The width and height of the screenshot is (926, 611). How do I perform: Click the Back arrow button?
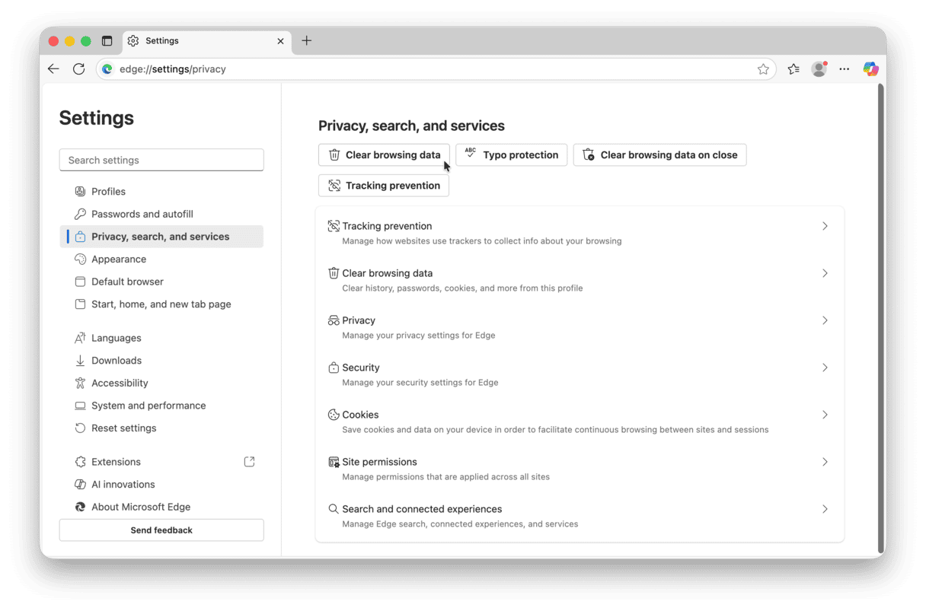[x=53, y=69]
